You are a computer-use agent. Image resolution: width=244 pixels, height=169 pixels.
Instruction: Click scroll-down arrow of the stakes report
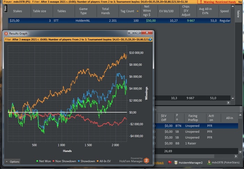[x=232, y=98]
